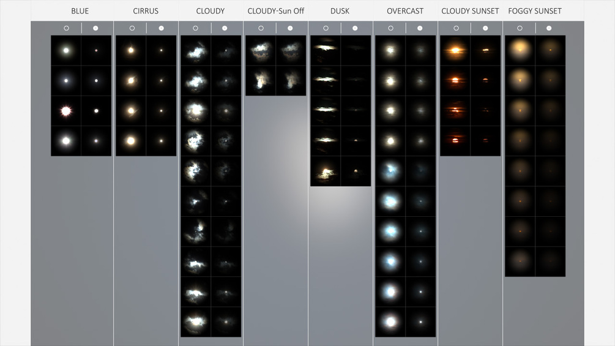
Task: Click the CLOUDY SUNSET category label
Action: 470,11
